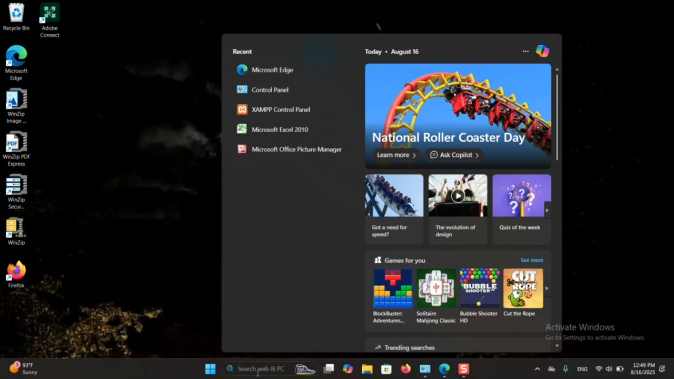Viewport: 674px width, 379px height.
Task: Open the Windows Start button
Action: click(x=210, y=369)
